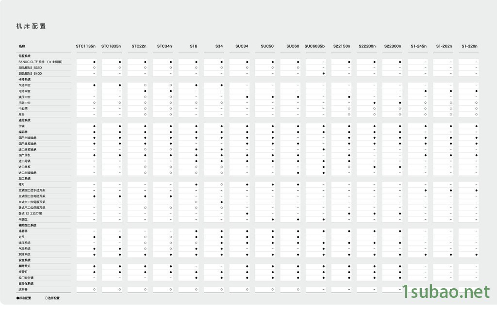Click the ●标准配置 legend item
497x311 pixels.
pos(24,298)
